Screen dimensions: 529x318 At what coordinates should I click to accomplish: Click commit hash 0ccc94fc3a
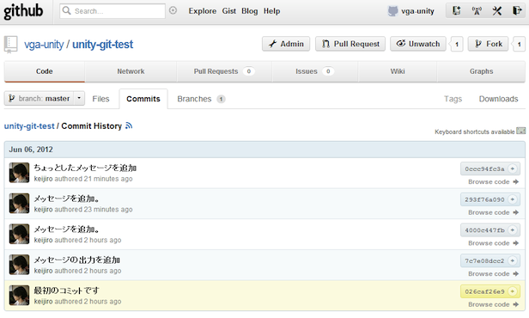[484, 168]
